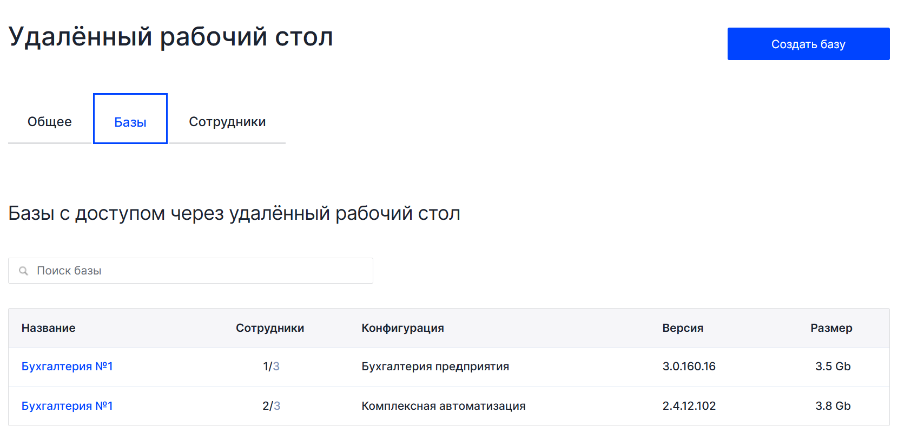911x445 pixels.
Task: Switch to the Общее tab
Action: coord(50,122)
